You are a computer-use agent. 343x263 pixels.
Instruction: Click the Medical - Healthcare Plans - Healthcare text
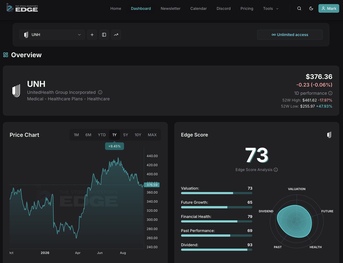(x=68, y=99)
